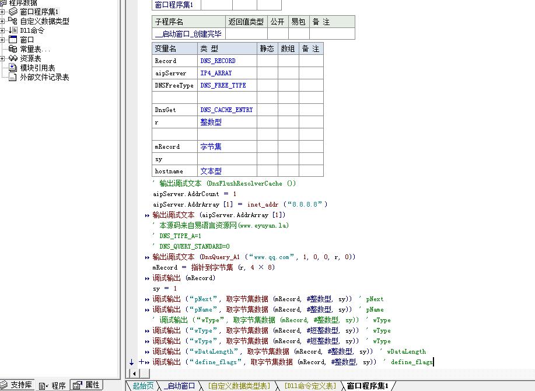Click the 常量表 tree icon
This screenshot has width=535, height=391.
pos(13,49)
